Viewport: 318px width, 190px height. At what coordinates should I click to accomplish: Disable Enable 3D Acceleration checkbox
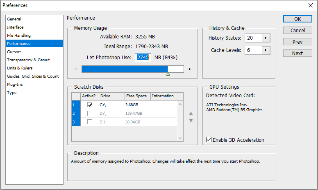[x=209, y=140]
